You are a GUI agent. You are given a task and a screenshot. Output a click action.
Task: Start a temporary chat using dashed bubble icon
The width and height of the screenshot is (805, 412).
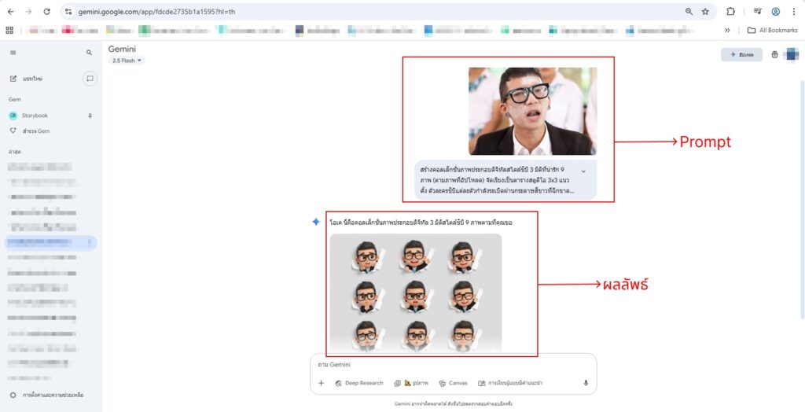[x=90, y=79]
